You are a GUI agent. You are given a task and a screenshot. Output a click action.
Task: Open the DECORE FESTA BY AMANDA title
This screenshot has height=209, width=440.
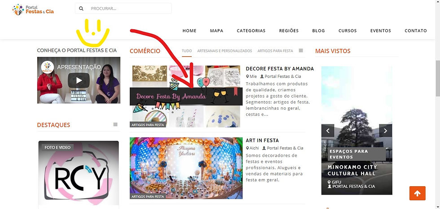[x=280, y=69]
